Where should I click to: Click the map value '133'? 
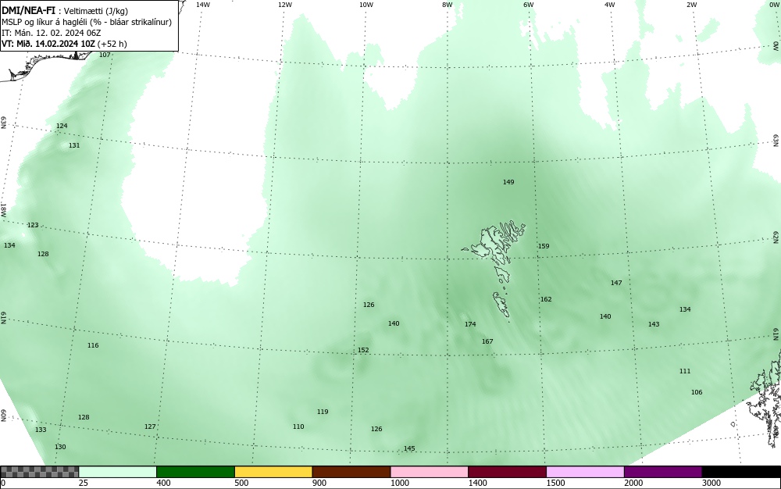[41, 430]
